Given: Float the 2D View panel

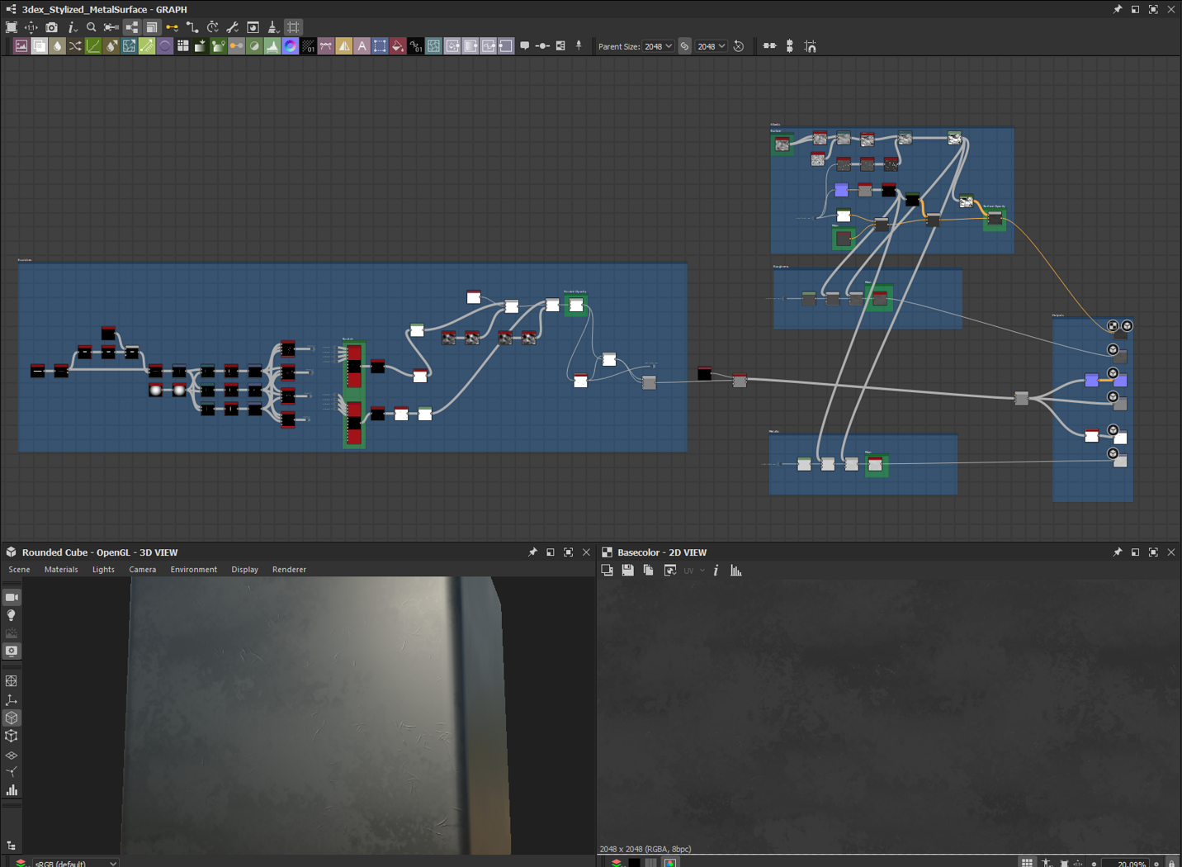Looking at the screenshot, I should 1136,552.
